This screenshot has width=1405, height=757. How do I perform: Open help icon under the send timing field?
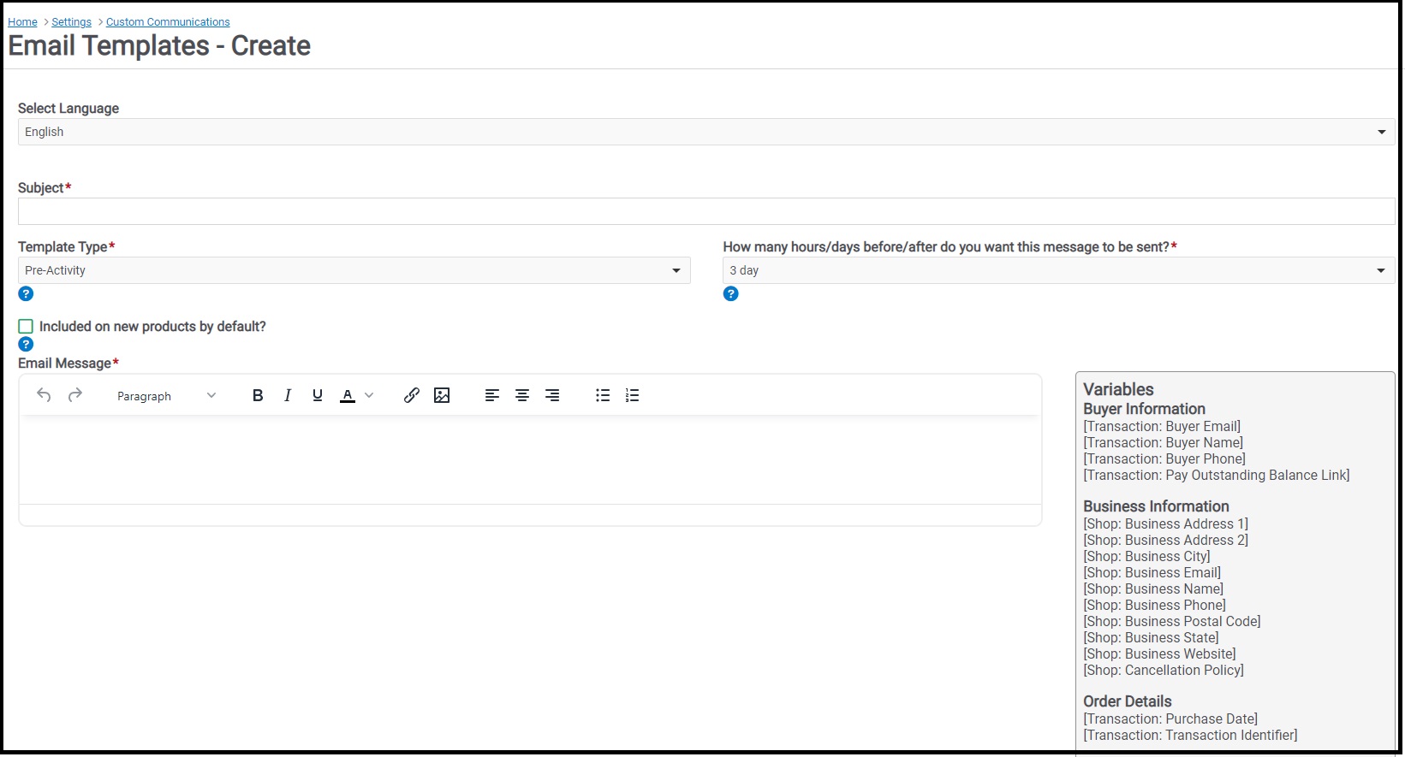(x=730, y=293)
